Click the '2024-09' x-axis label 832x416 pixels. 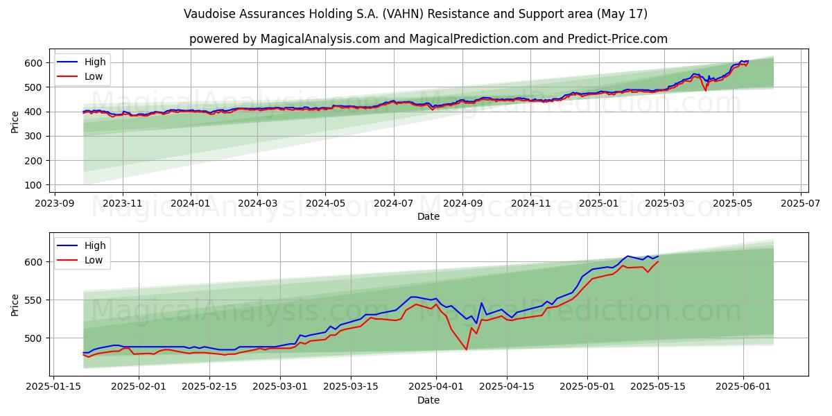pos(462,203)
